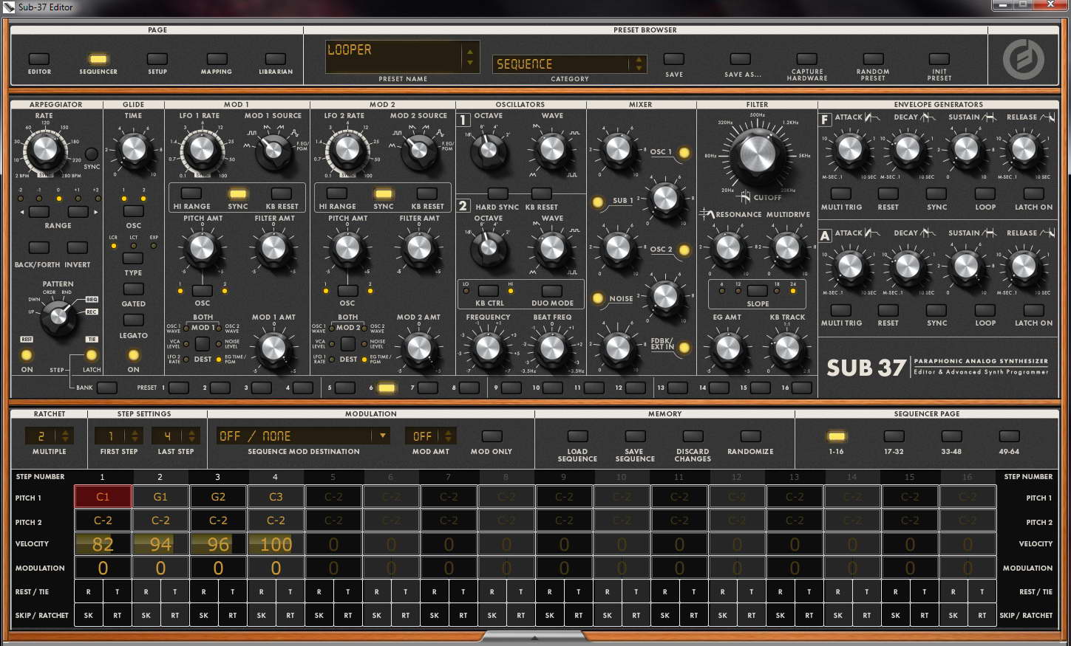Expand the Sequence Mod Destination dropdown

[382, 436]
